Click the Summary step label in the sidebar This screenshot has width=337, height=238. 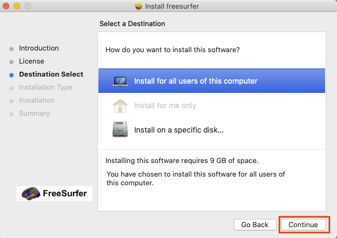click(34, 114)
